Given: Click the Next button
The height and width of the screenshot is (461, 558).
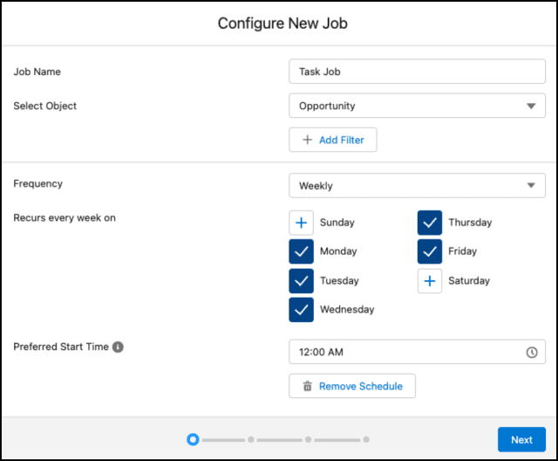Looking at the screenshot, I should [x=521, y=439].
